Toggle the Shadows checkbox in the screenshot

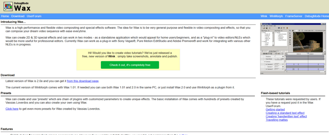click(275, 56)
